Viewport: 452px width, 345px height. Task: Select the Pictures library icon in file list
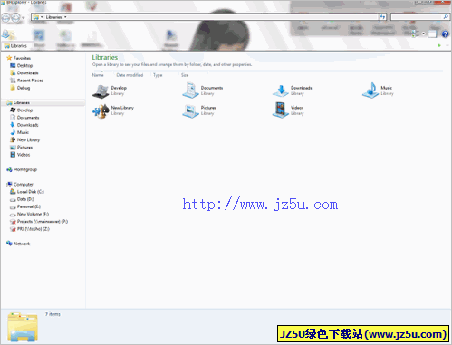[x=190, y=110]
